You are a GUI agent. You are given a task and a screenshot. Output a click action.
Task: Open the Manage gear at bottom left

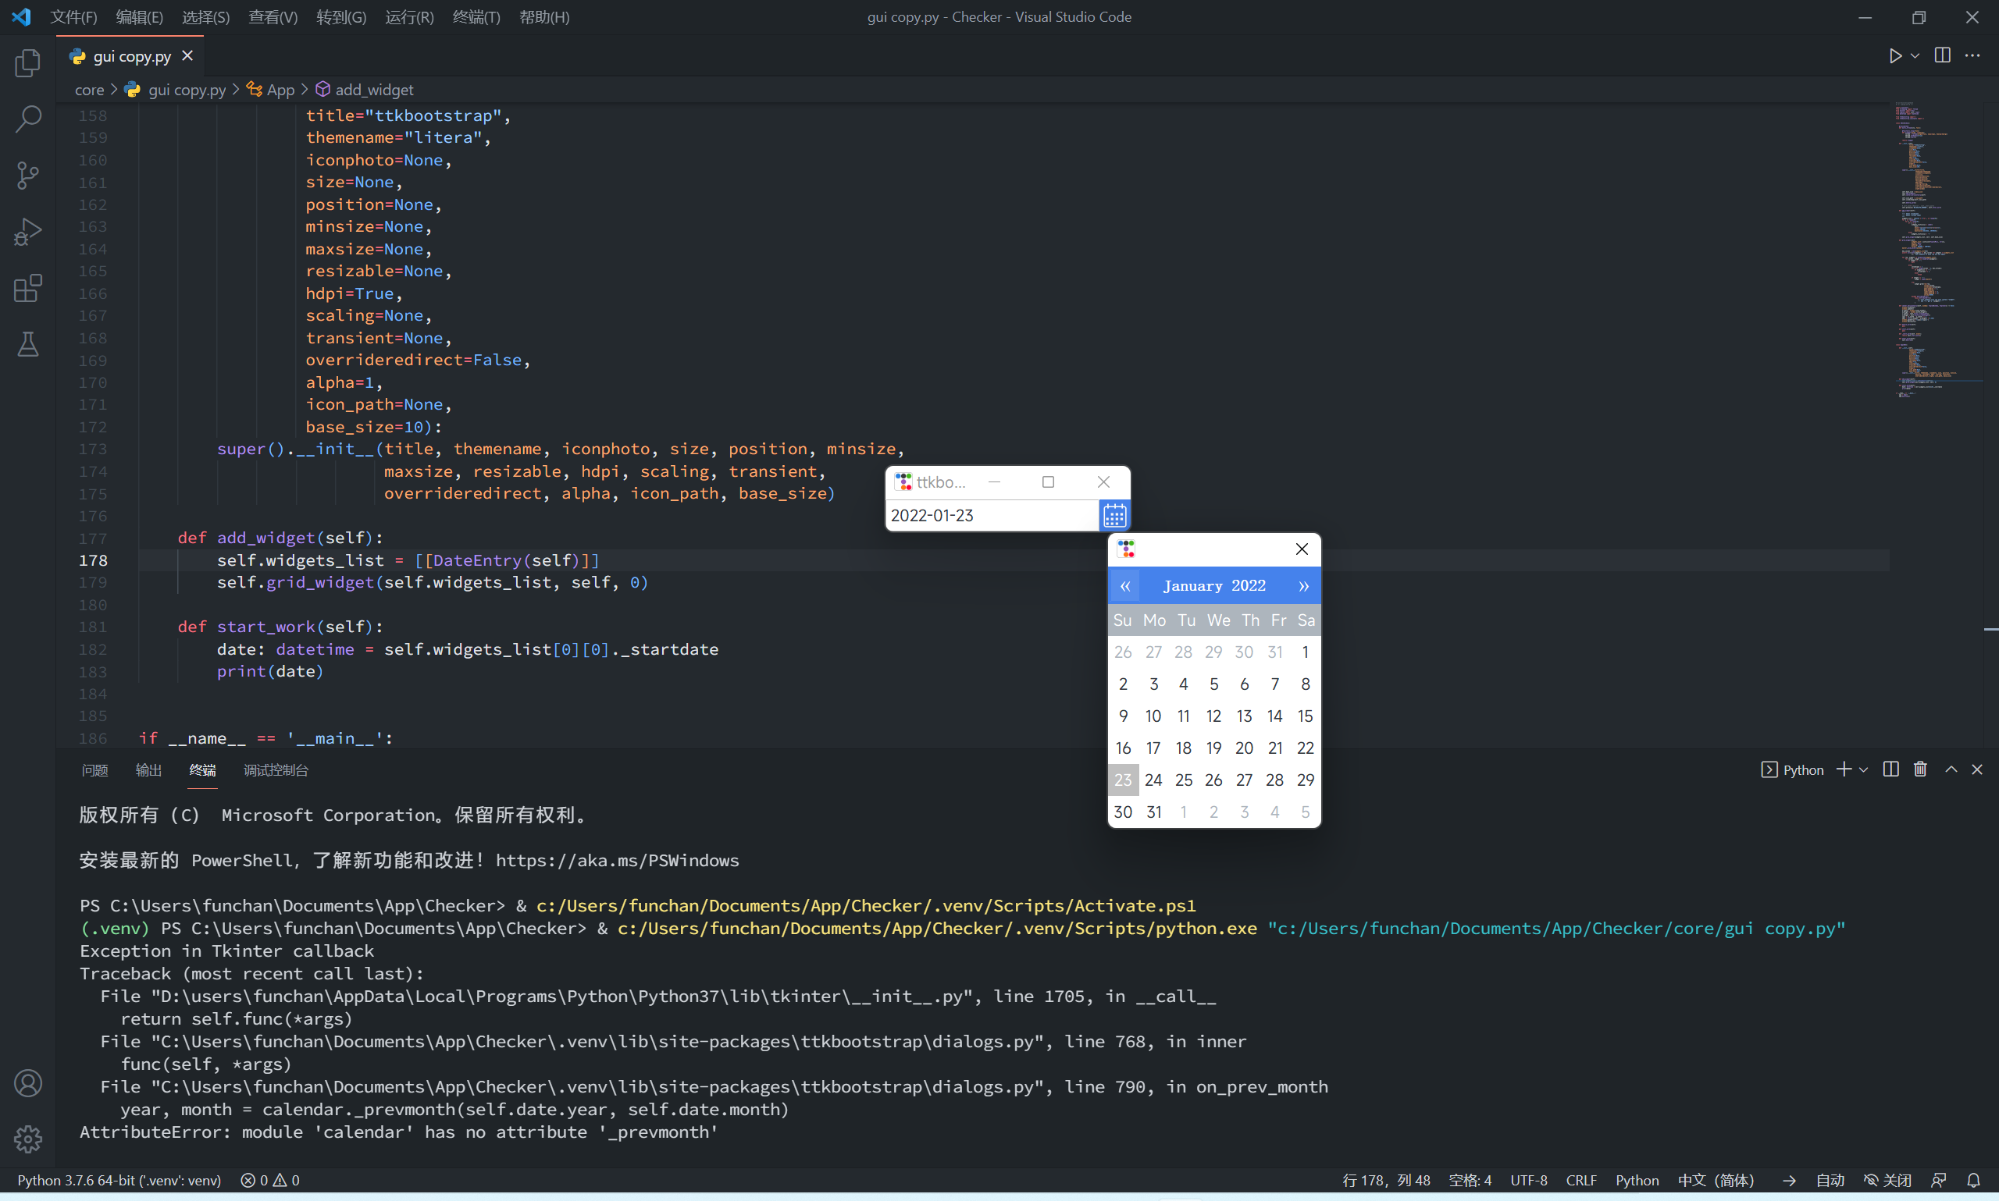(28, 1139)
